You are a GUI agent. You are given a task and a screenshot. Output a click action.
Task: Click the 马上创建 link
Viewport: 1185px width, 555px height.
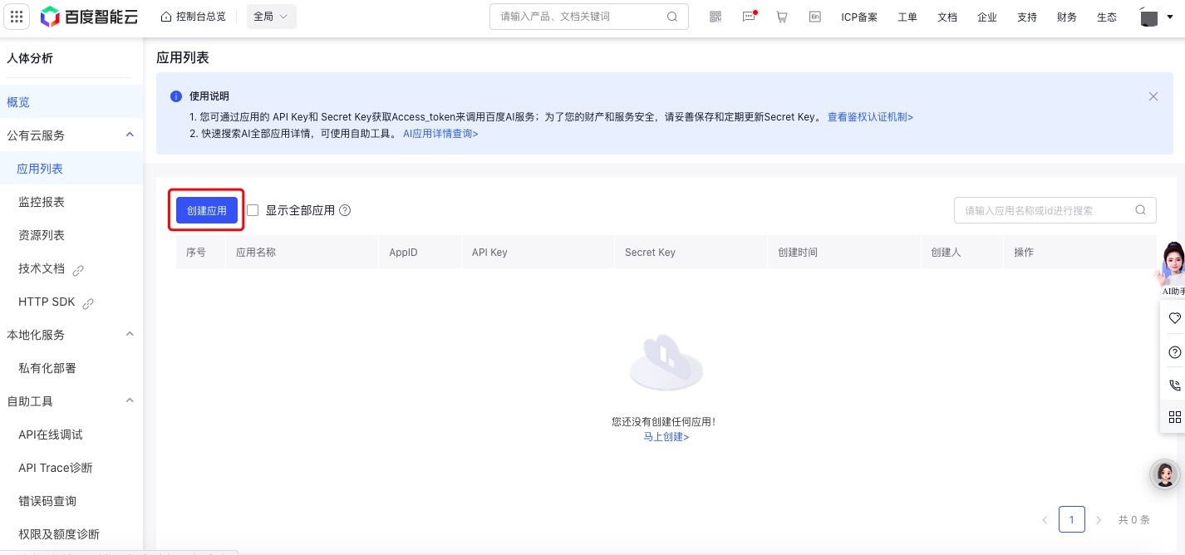[666, 436]
